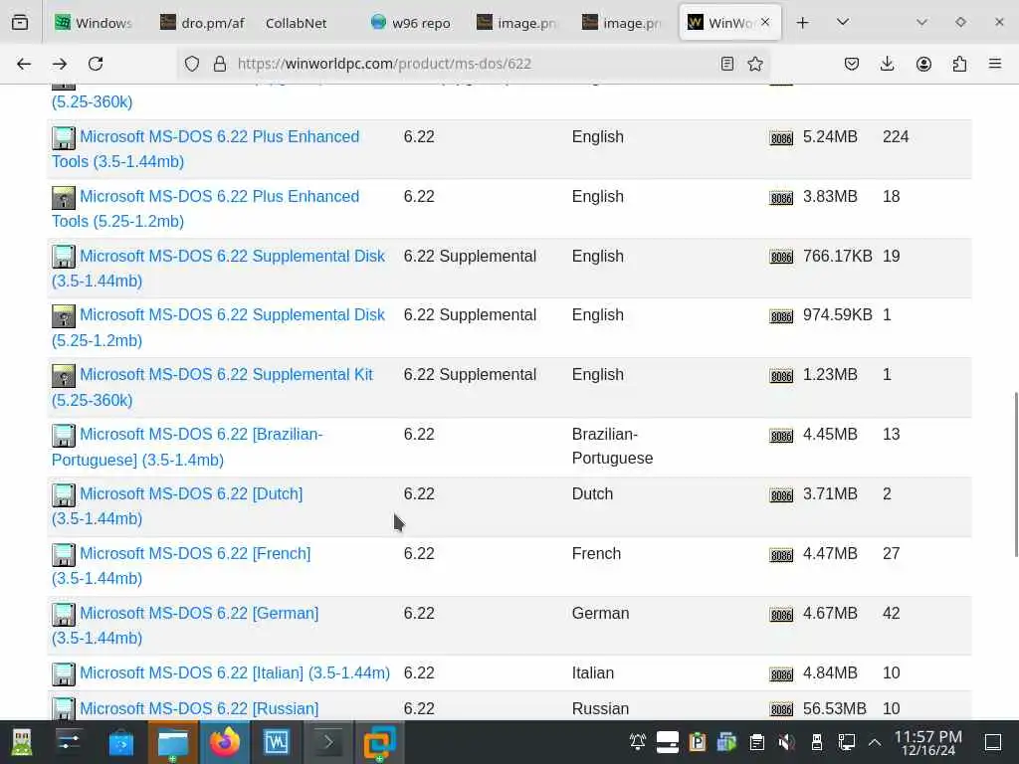This screenshot has width=1019, height=764.
Task: Open the browser downloads panel
Action: (x=887, y=64)
